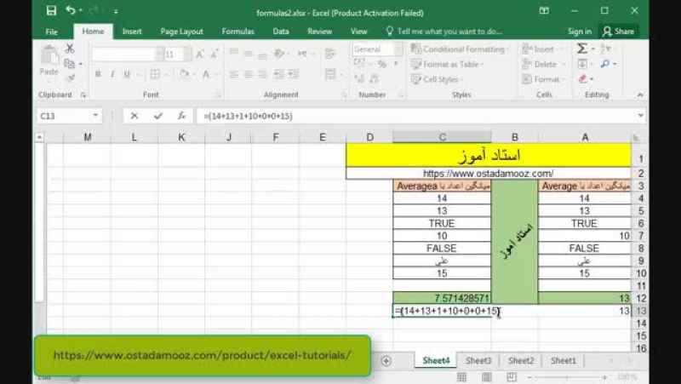The image size is (681, 384).
Task: Click the Insert cells button
Action: click(x=543, y=49)
